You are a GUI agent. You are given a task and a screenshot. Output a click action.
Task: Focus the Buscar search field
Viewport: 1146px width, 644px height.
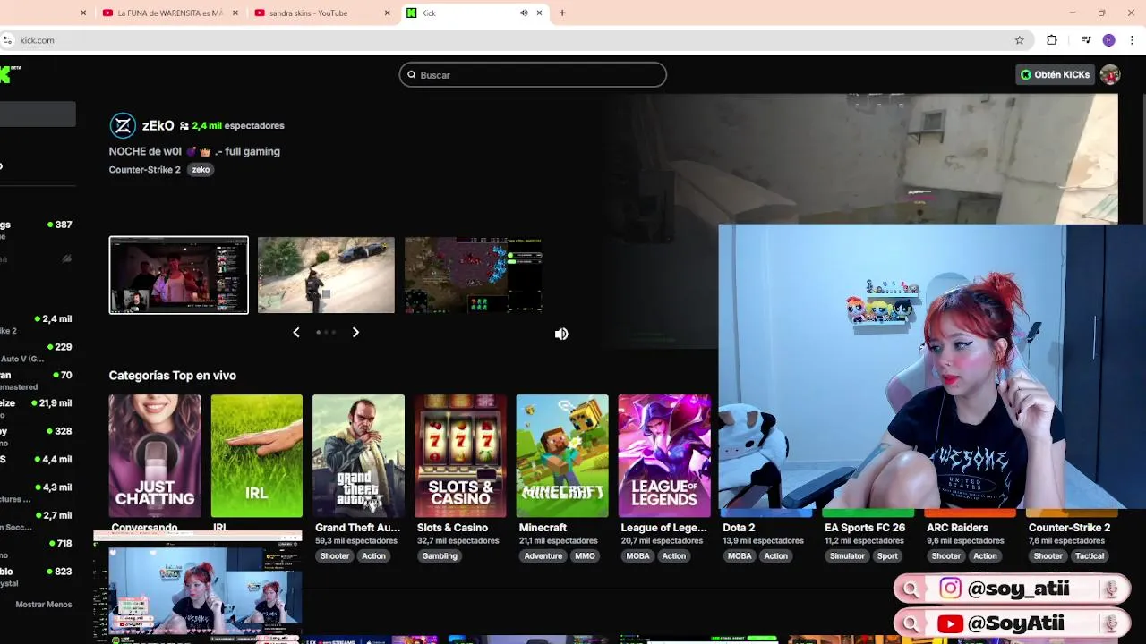[533, 75]
